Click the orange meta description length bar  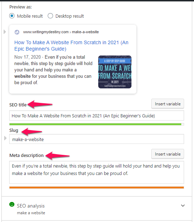click(x=96, y=188)
